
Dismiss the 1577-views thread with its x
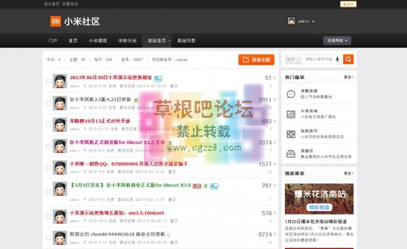point(275,164)
